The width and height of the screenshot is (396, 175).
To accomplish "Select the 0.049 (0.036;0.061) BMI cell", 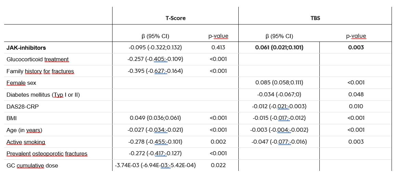I will [x=155, y=118].
